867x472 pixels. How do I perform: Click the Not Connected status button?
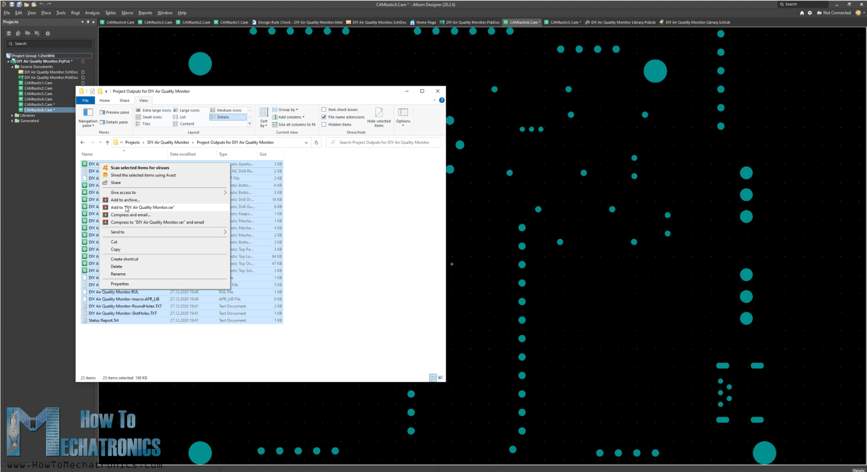point(833,13)
